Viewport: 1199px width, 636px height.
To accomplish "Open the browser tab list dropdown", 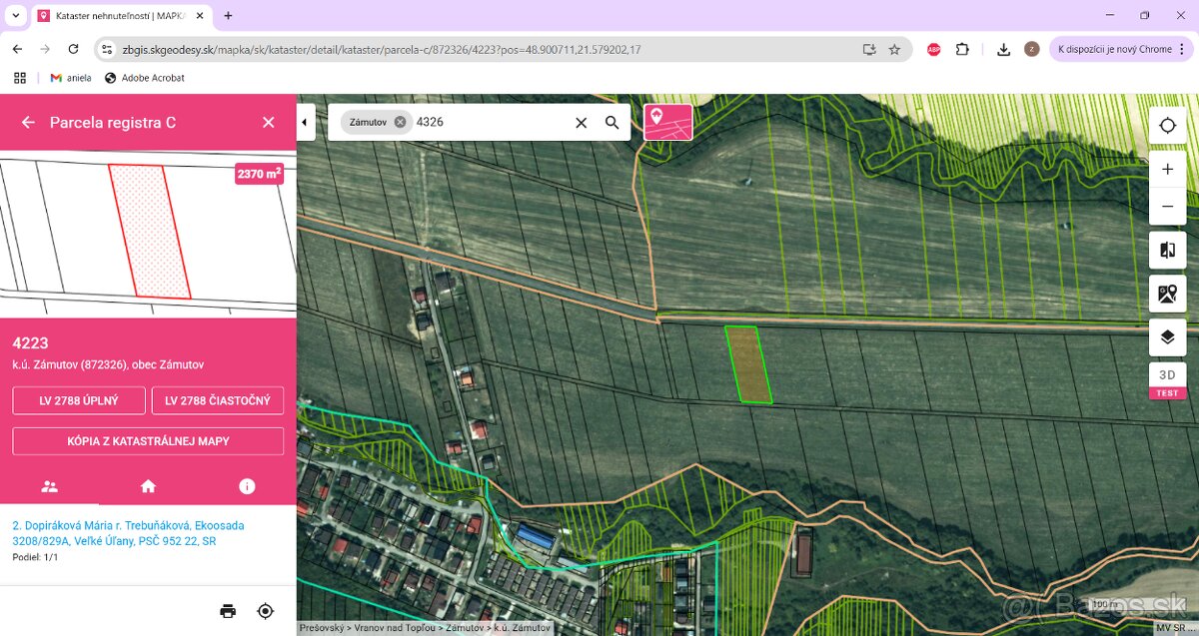I will pyautogui.click(x=15, y=15).
